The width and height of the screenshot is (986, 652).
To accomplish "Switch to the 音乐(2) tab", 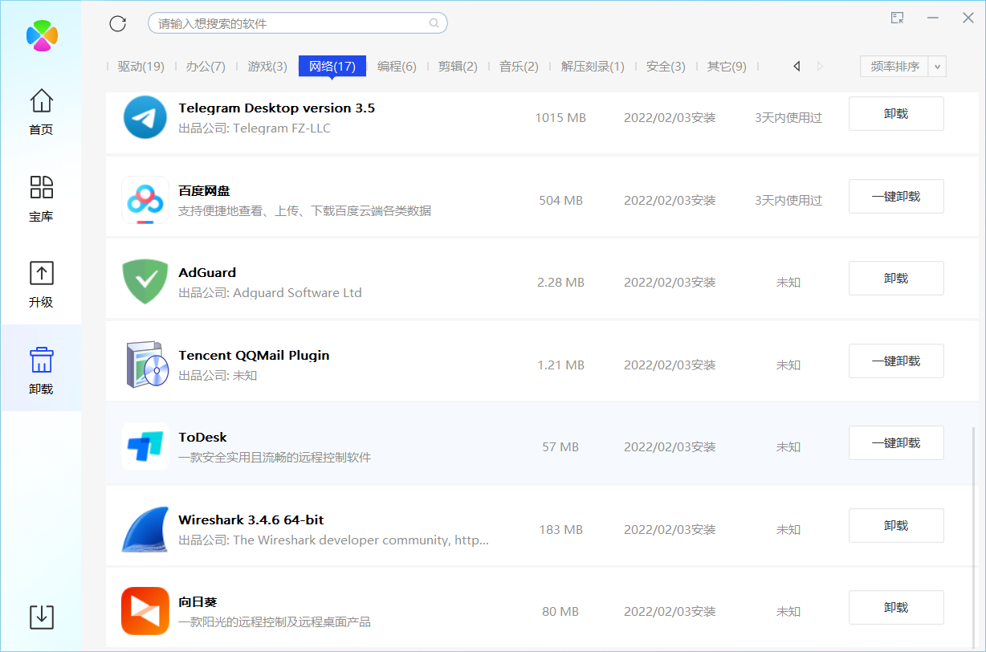I will 519,66.
